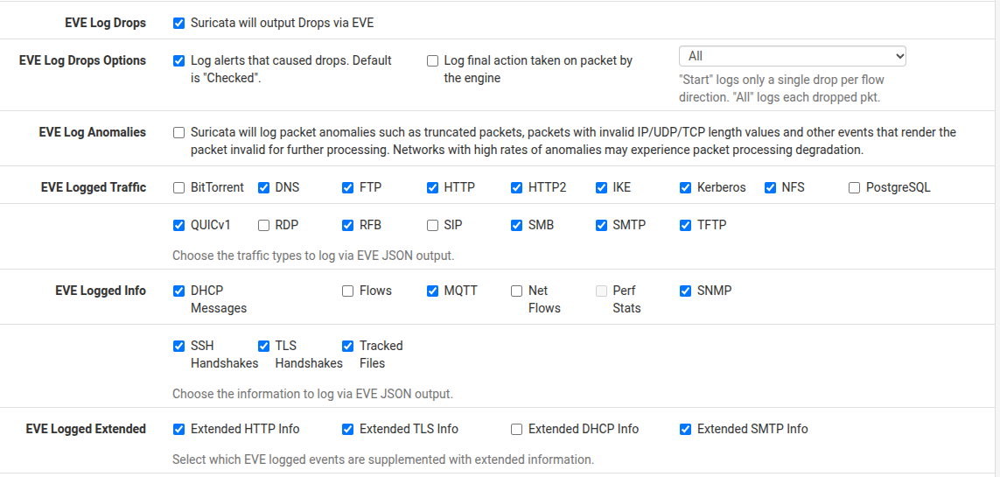The image size is (1000, 477).
Task: Check the RDP traffic checkbox
Action: click(263, 225)
